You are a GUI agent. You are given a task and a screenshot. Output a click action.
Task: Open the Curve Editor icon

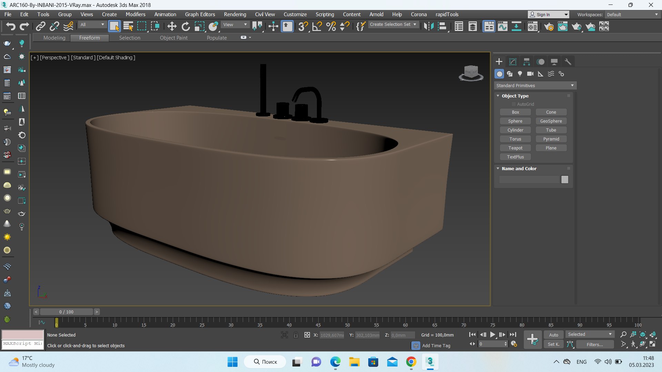503,26
